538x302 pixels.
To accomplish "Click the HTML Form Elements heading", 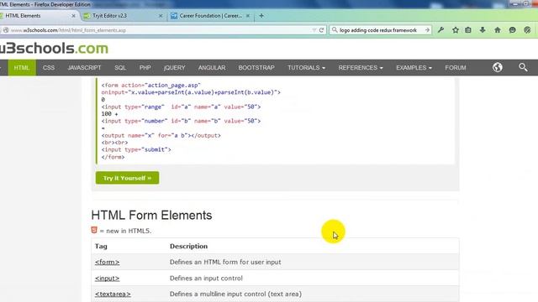I will (x=151, y=215).
